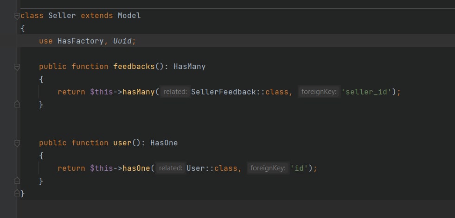The height and width of the screenshot is (218, 455).
Task: Click the 'Seller' class name
Action: point(62,15)
